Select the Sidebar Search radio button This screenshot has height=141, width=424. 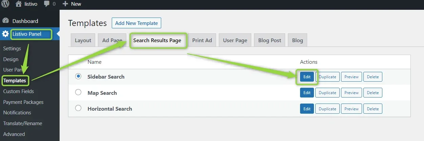point(78,77)
